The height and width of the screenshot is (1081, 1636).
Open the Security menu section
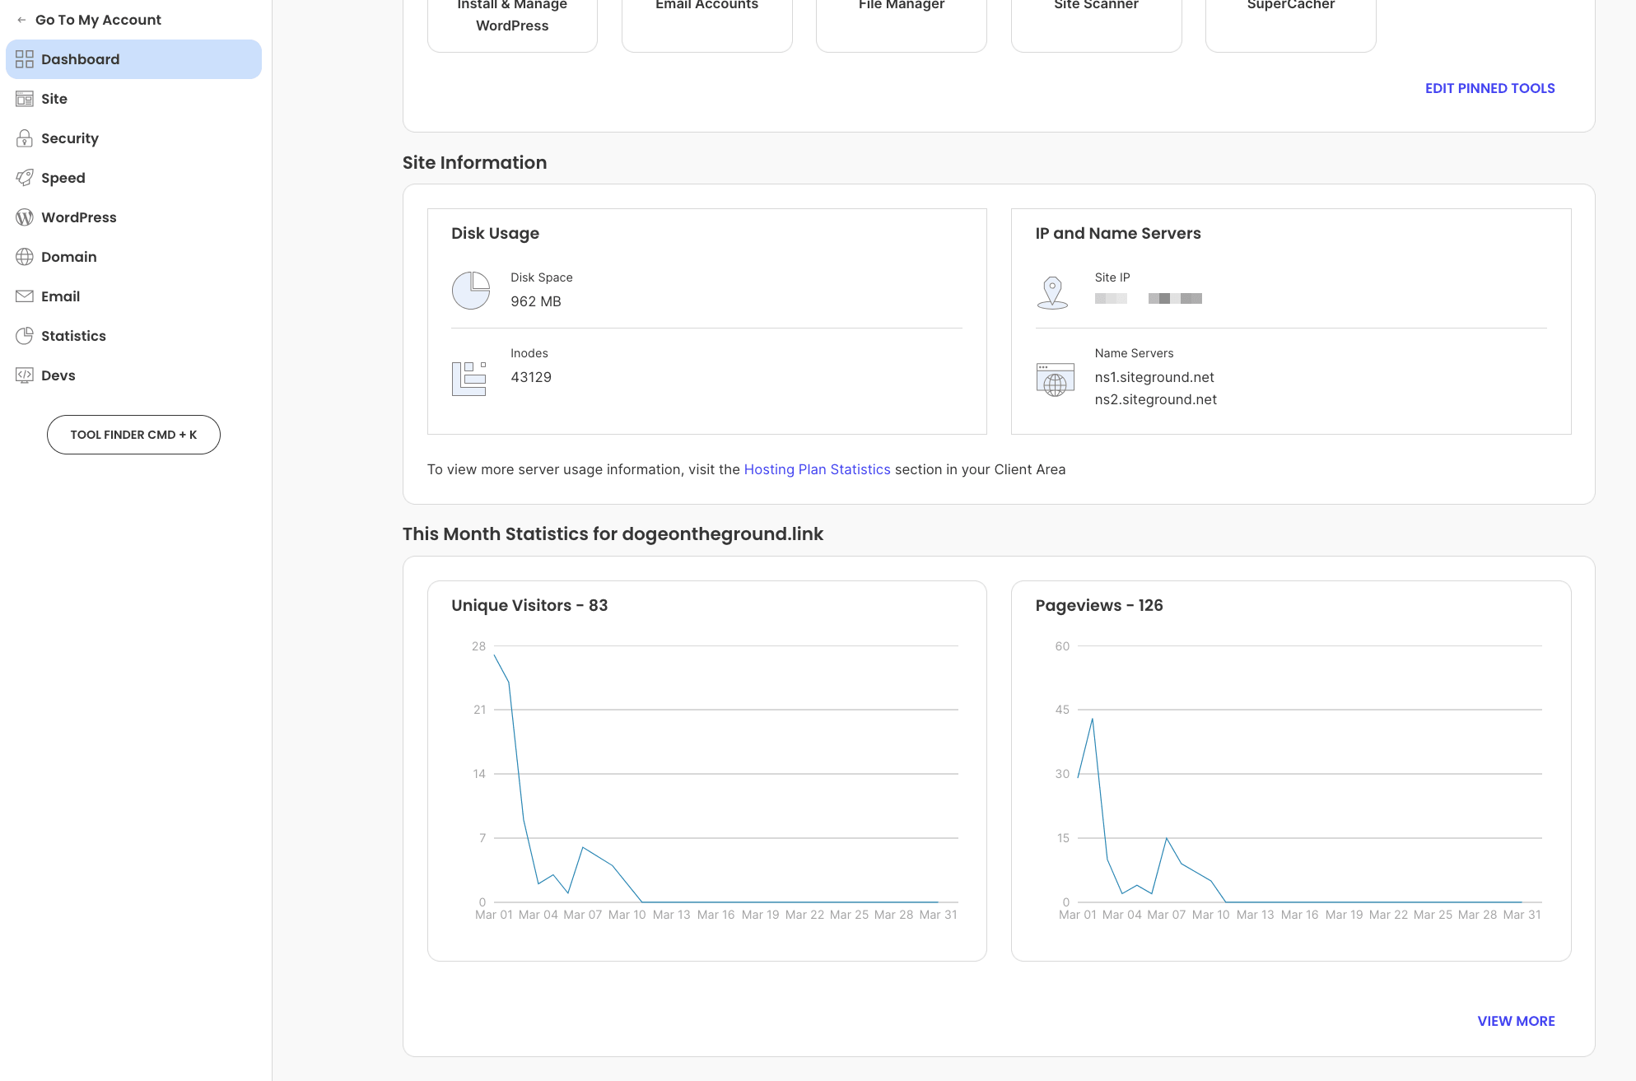pos(133,138)
